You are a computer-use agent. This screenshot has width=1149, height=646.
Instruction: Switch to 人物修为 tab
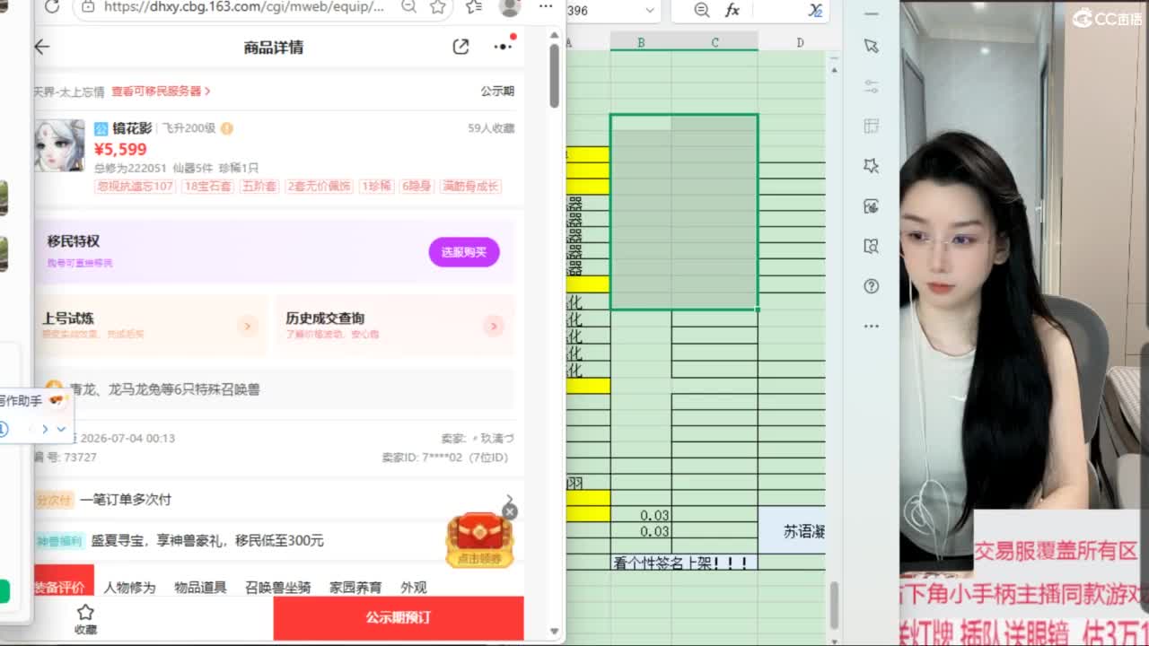[x=129, y=588]
